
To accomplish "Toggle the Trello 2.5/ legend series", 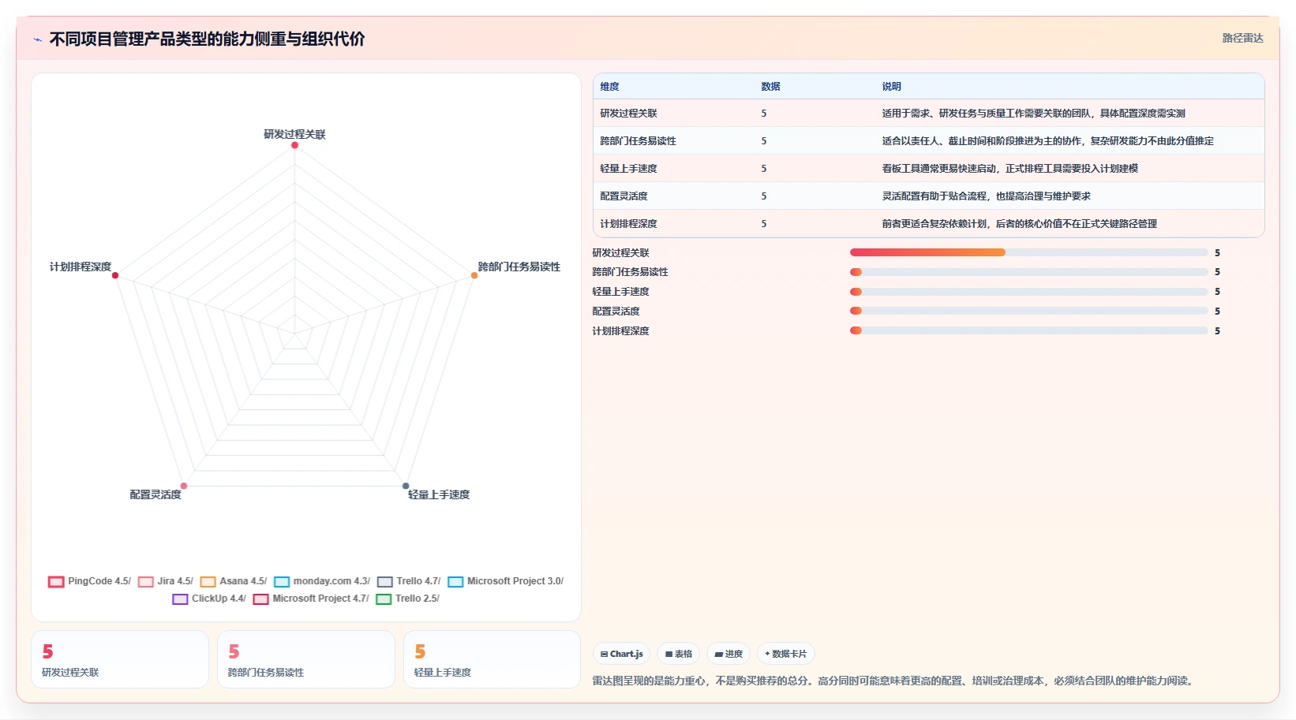I will click(408, 599).
